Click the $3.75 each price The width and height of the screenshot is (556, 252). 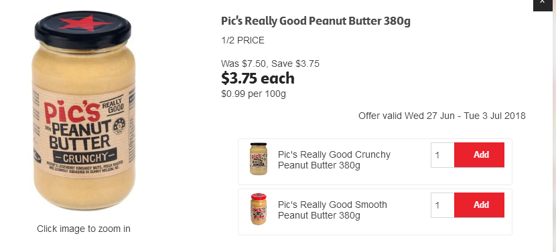[258, 78]
